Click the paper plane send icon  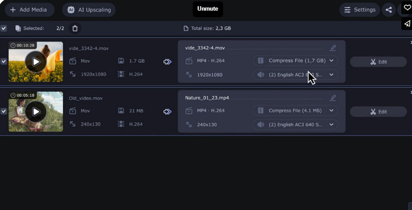pos(407,24)
